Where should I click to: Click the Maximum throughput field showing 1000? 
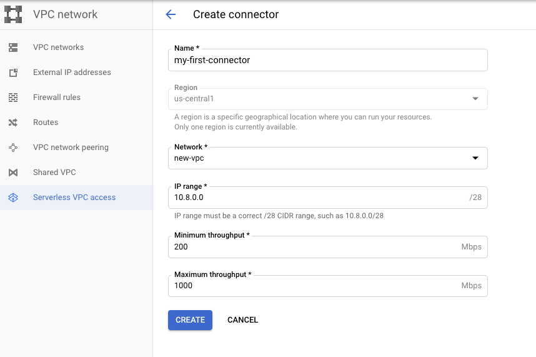click(x=328, y=286)
